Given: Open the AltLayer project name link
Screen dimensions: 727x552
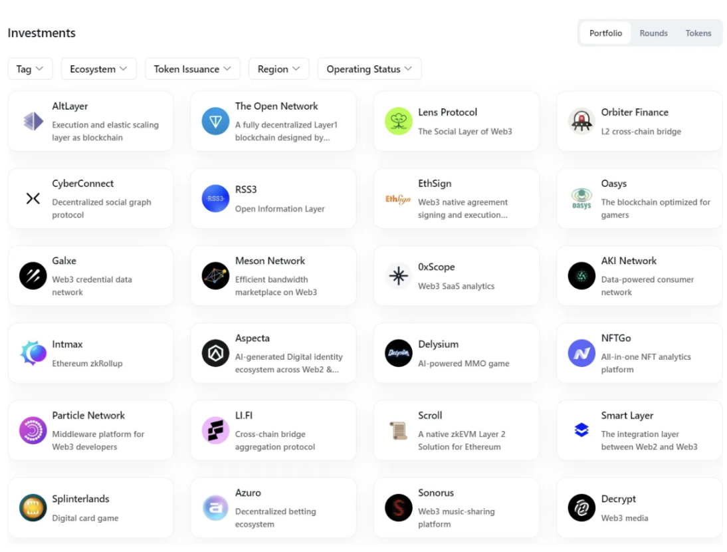Looking at the screenshot, I should point(70,106).
